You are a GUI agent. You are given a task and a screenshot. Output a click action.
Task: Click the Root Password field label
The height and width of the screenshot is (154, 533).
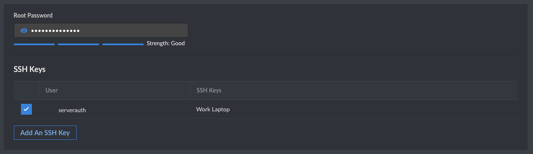[33, 15]
